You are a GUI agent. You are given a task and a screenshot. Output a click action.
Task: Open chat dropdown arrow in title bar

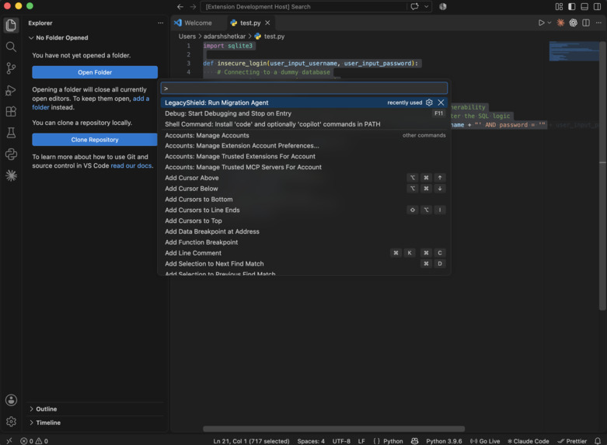click(426, 6)
